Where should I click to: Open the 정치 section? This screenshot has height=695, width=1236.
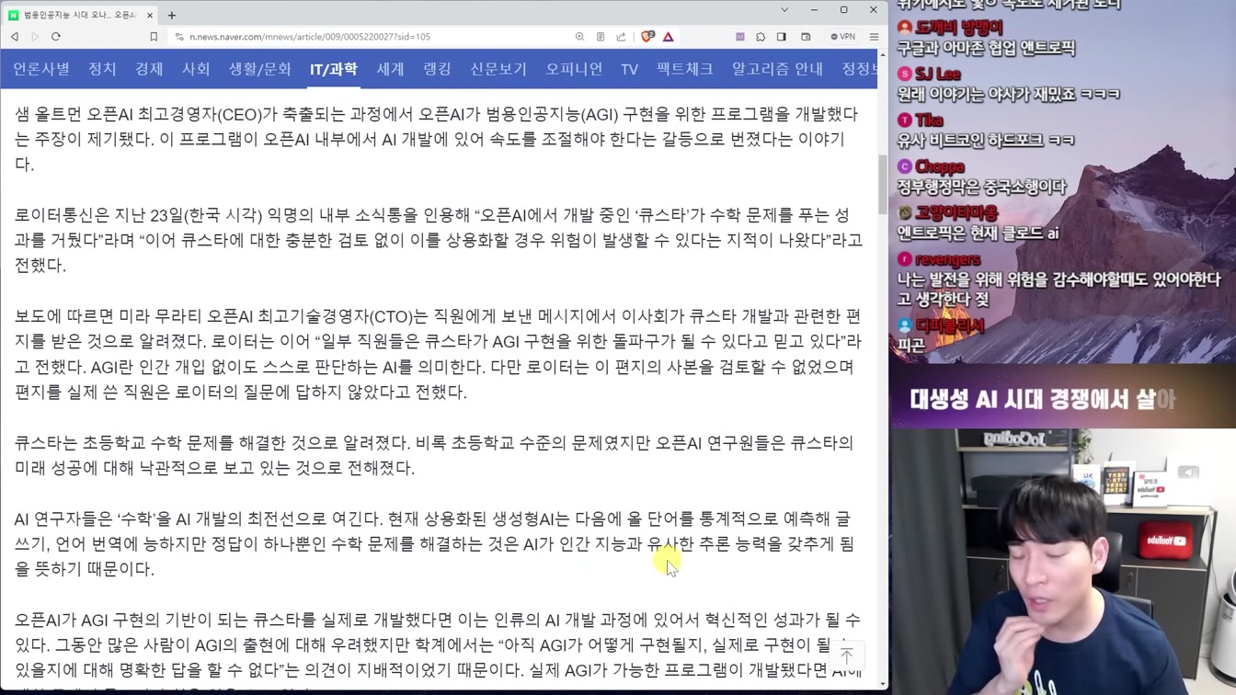102,69
